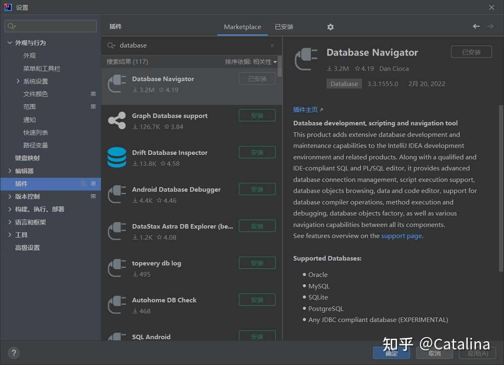The width and height of the screenshot is (504, 365).
Task: Select the SQL Android plugin row
Action: (x=192, y=334)
